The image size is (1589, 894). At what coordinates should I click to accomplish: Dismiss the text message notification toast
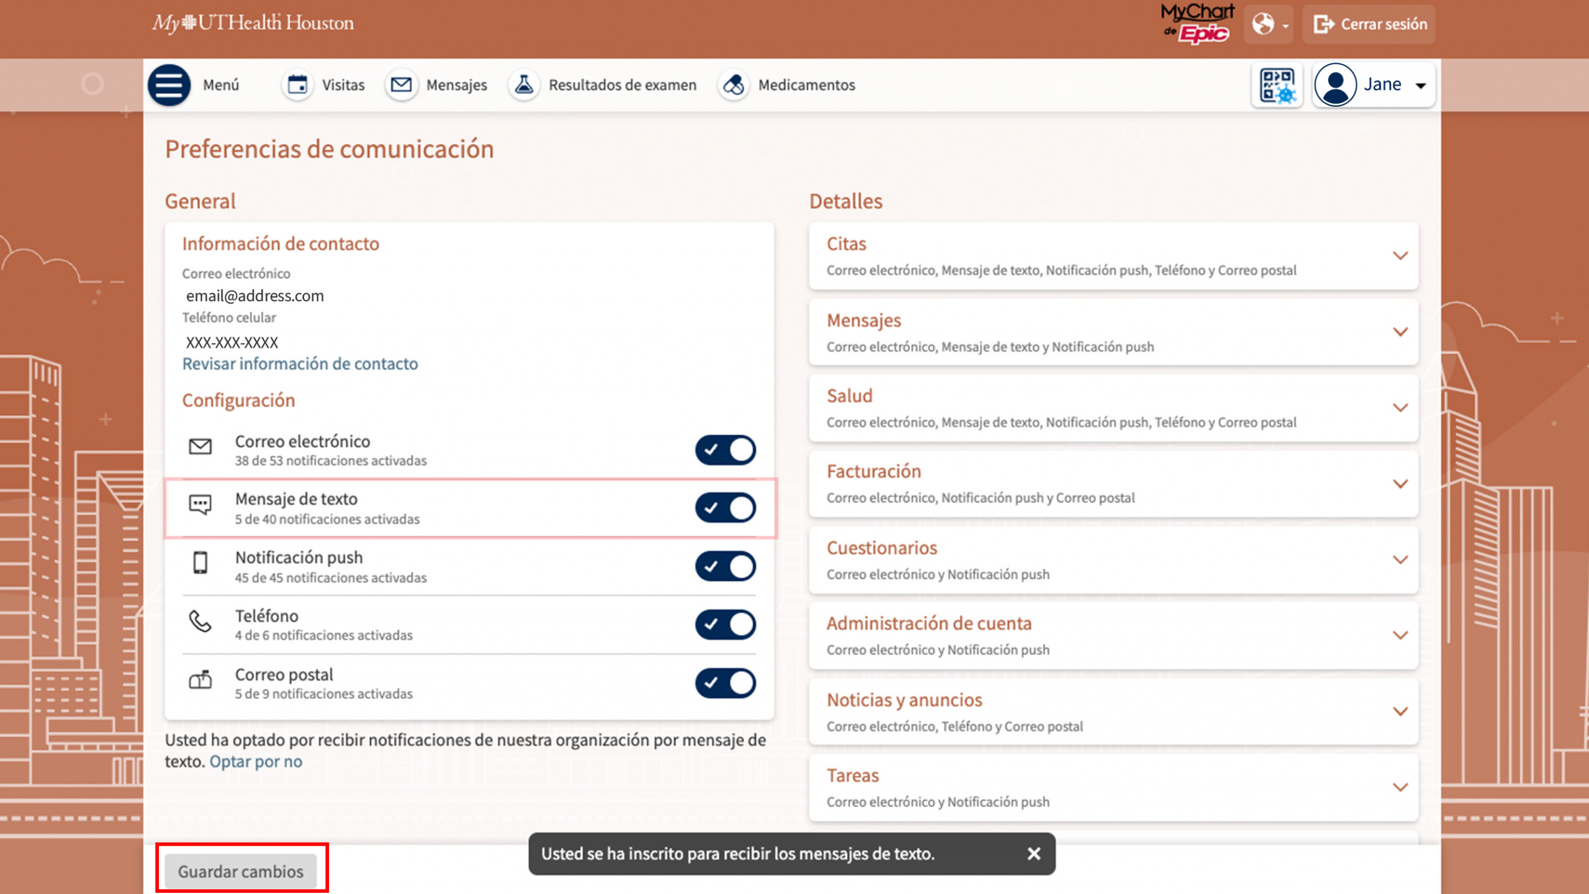(x=1033, y=854)
